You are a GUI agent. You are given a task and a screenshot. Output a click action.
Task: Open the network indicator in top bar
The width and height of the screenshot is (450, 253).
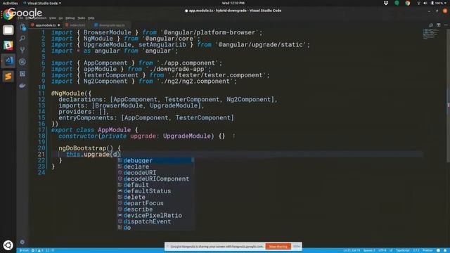(419, 3)
